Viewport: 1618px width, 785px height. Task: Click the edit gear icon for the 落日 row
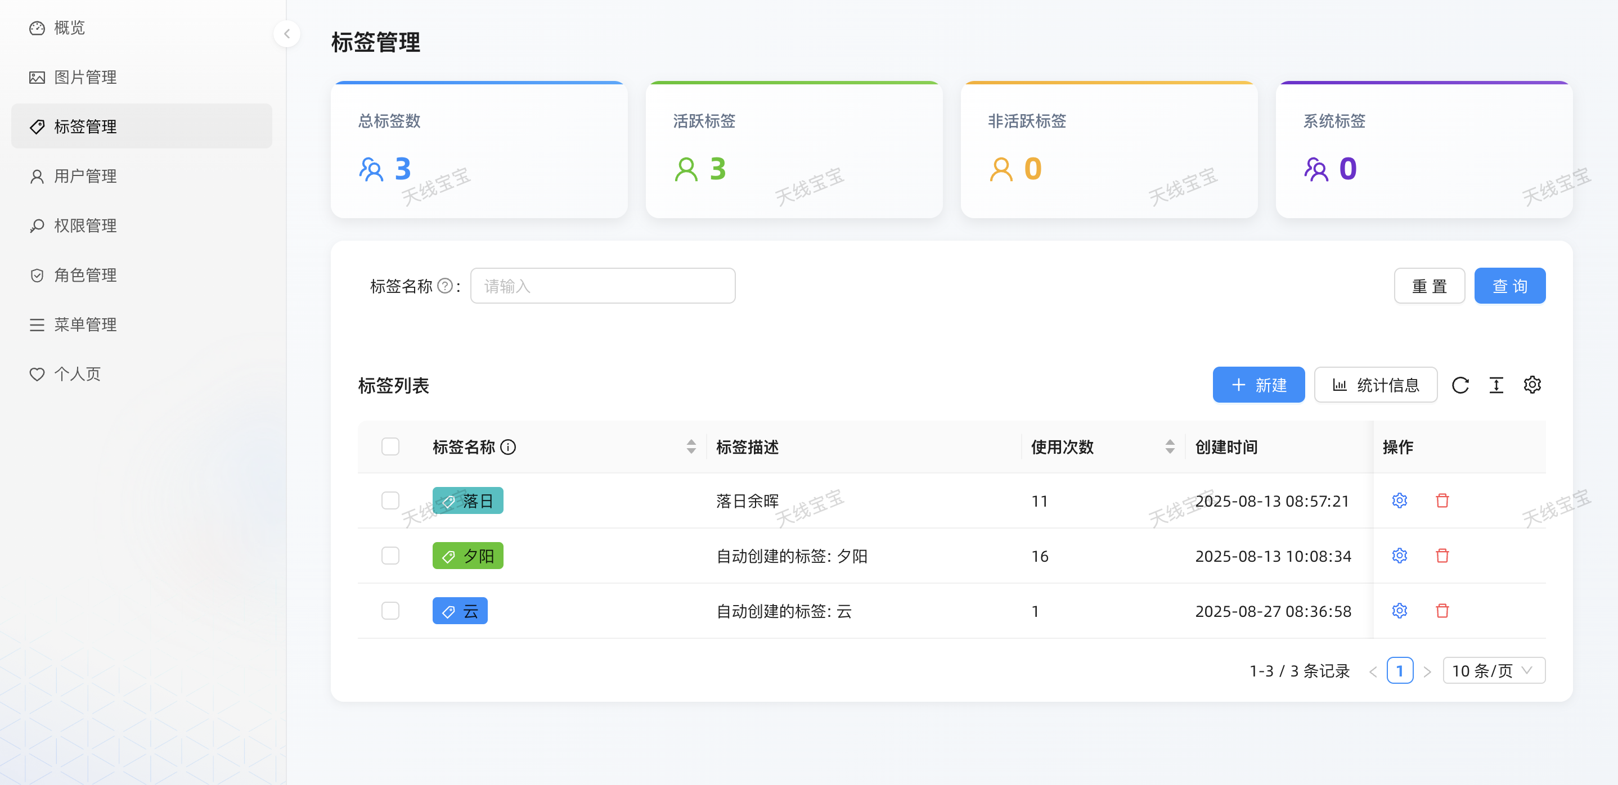coord(1399,500)
